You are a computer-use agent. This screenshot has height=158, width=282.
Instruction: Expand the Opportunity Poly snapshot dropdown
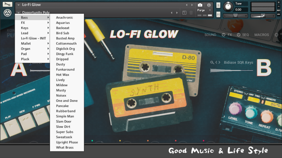click(18, 12)
